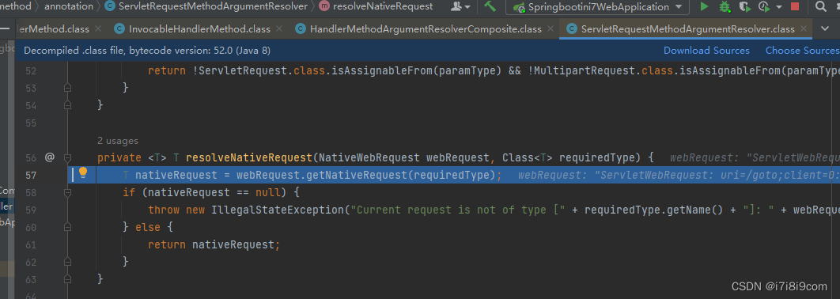The image size is (840, 299).
Task: Click Choose Sources link
Action: click(802, 51)
